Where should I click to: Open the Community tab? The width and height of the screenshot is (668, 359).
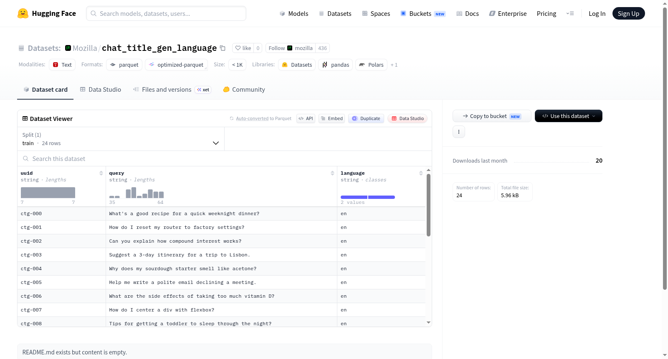coord(244,90)
